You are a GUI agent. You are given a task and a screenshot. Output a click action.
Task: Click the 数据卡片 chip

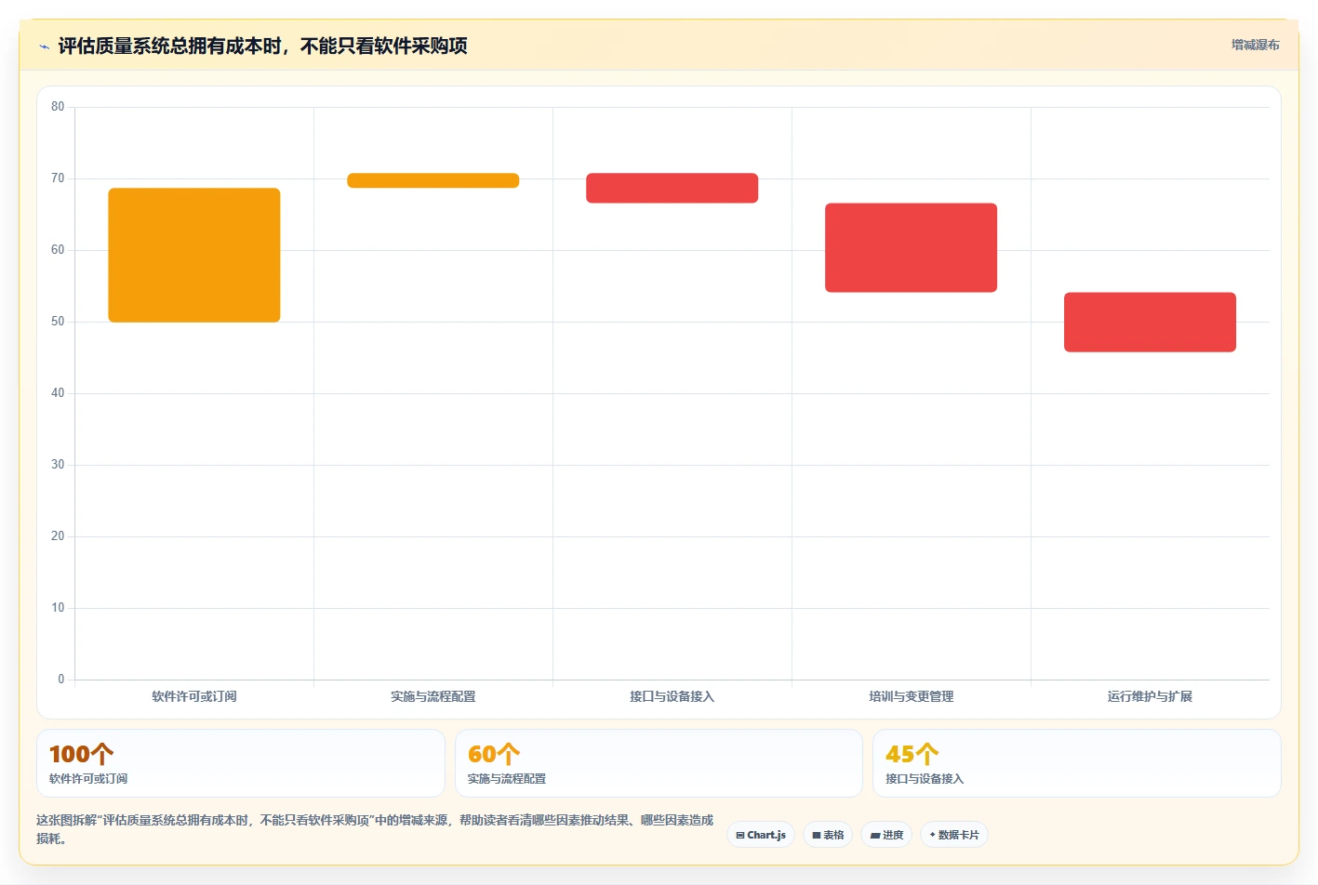click(x=954, y=835)
